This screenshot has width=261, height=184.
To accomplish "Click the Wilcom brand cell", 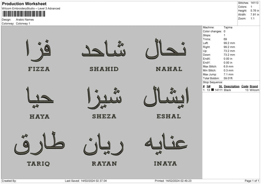I will point(254,90).
